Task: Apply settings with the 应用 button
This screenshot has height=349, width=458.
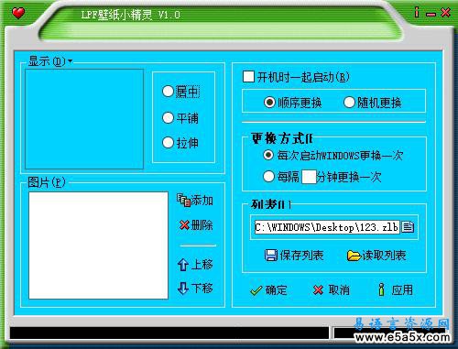Action: tap(396, 289)
